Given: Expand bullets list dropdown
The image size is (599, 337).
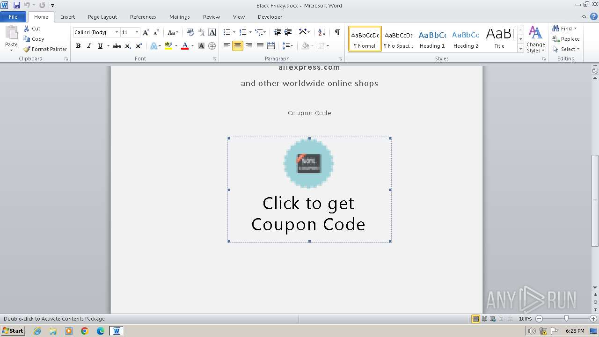Looking at the screenshot, I should [234, 32].
